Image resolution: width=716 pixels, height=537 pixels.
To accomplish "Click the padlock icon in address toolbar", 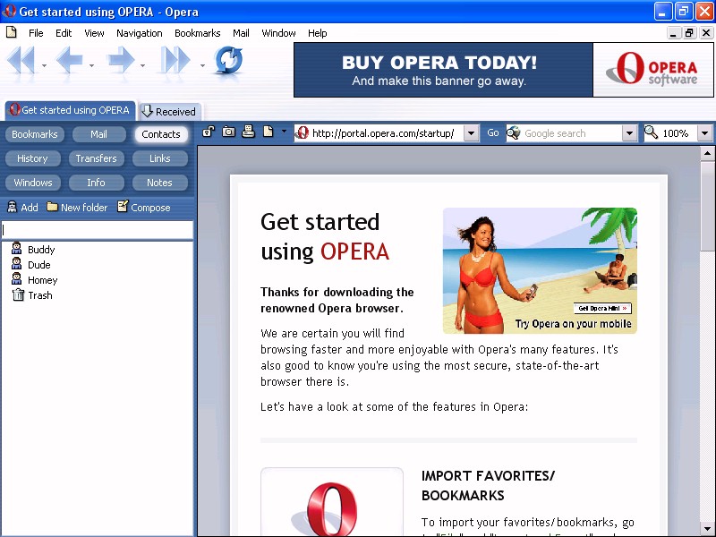I will click(209, 132).
